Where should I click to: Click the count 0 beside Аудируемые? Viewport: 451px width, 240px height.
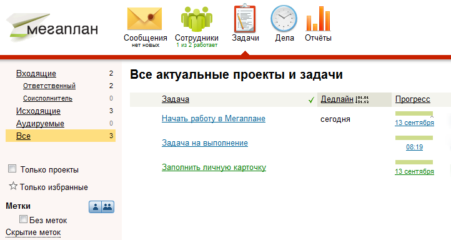[x=111, y=124]
